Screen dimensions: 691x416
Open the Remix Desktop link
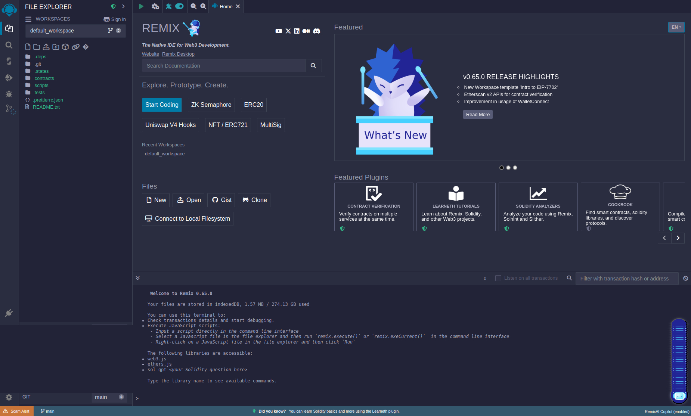[178, 54]
